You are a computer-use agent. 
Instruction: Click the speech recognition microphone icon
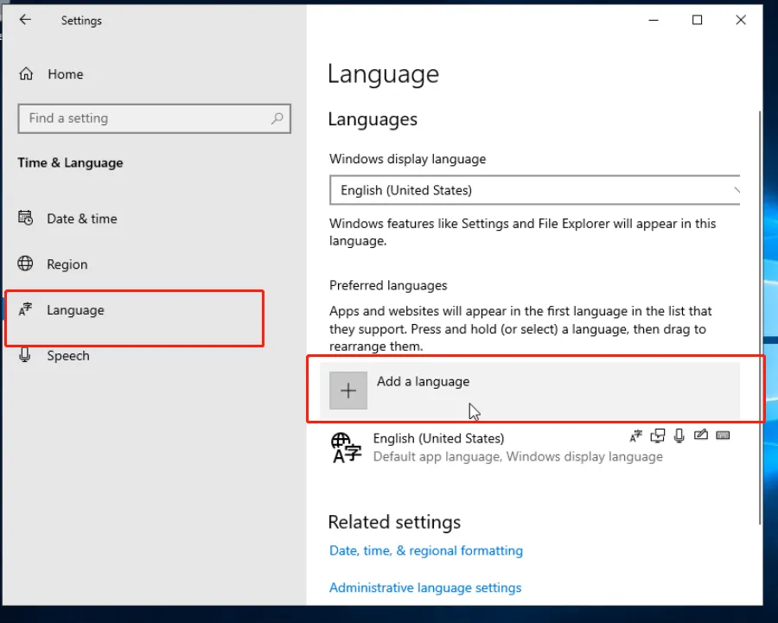tap(680, 435)
